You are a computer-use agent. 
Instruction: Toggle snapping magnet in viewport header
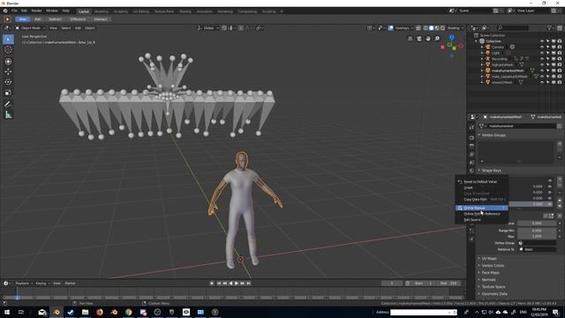224,27
